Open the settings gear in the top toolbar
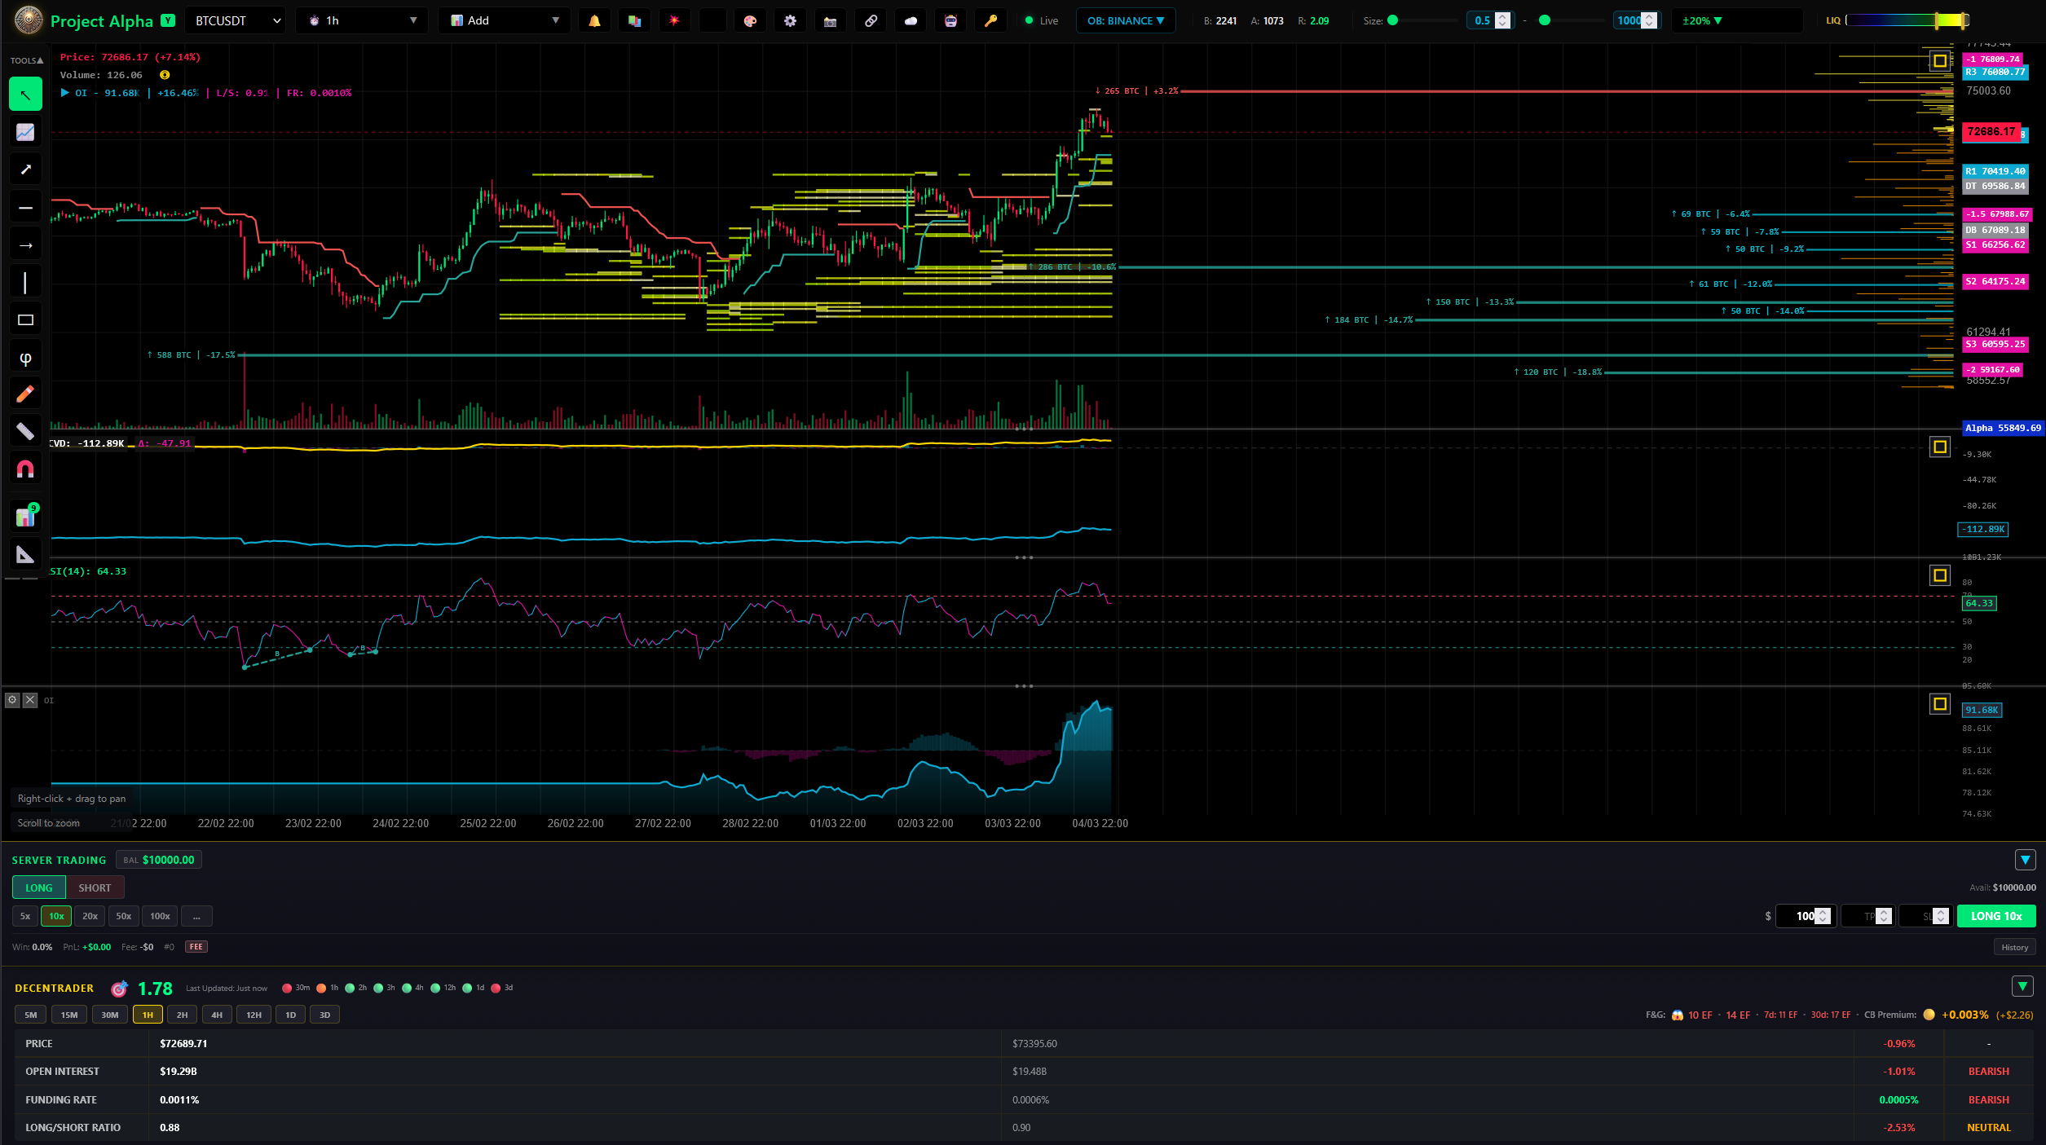 tap(790, 20)
